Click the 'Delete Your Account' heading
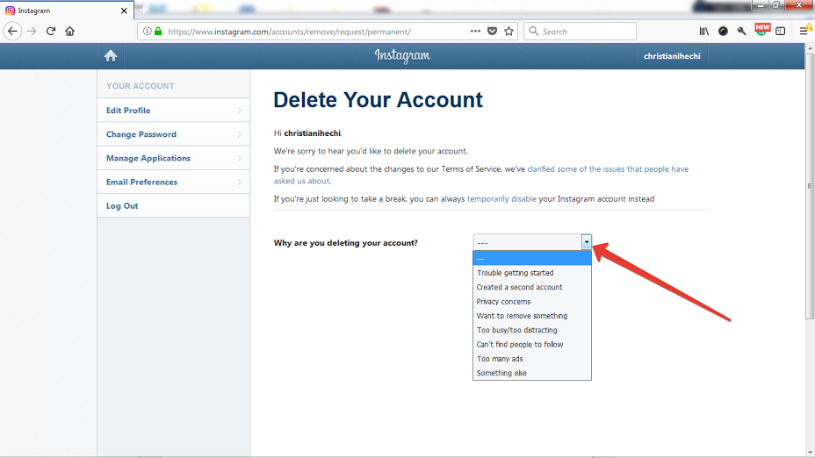This screenshot has width=815, height=458. tap(378, 100)
